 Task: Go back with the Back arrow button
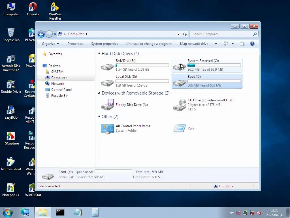point(41,34)
